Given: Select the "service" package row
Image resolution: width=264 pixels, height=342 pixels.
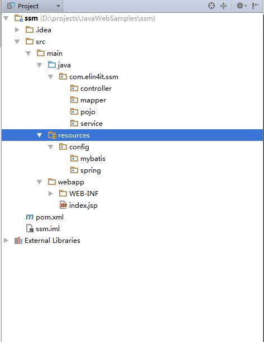Looking at the screenshot, I should coord(132,124).
